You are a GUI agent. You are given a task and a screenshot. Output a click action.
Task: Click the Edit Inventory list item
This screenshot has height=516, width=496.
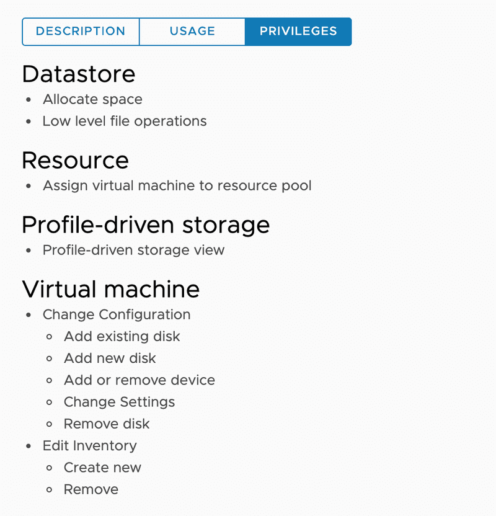pyautogui.click(x=89, y=445)
